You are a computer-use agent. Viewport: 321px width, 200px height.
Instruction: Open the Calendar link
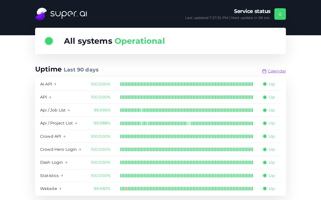(277, 71)
